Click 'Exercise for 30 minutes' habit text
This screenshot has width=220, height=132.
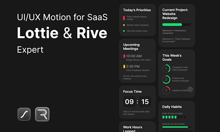pos(173,124)
